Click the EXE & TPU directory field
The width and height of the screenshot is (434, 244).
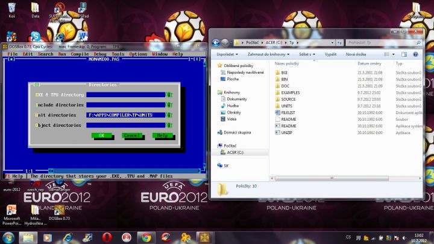[125, 95]
